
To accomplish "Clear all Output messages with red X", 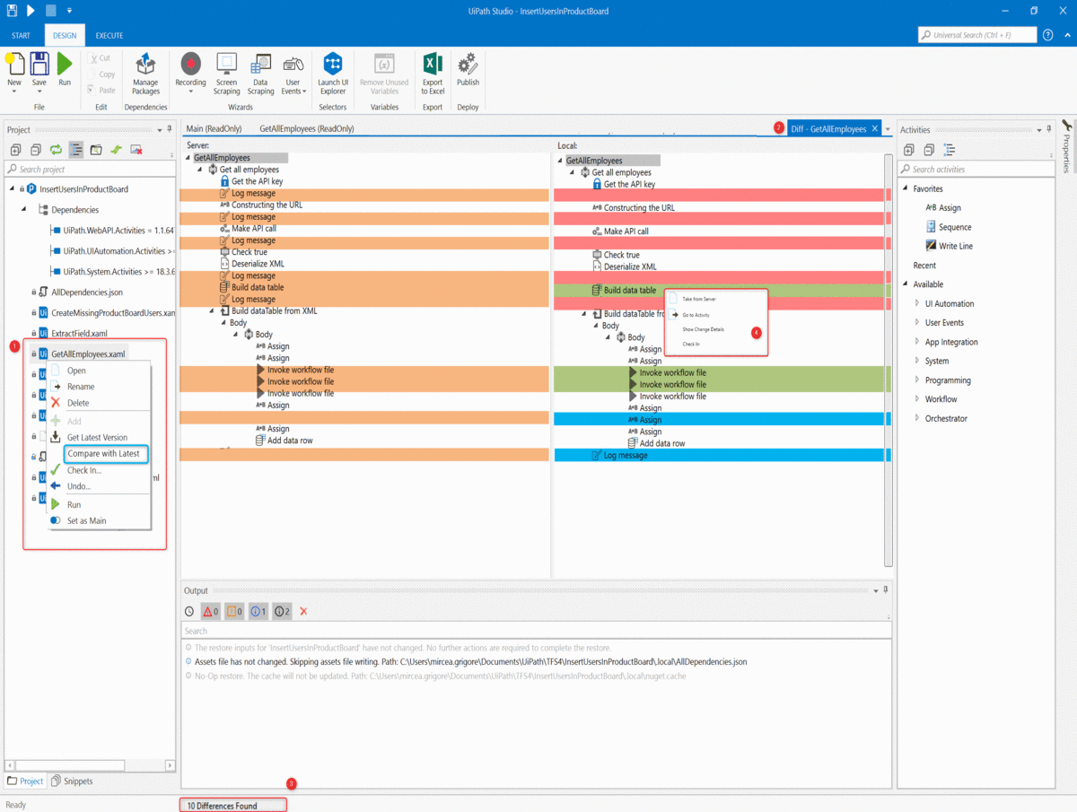I will [303, 611].
